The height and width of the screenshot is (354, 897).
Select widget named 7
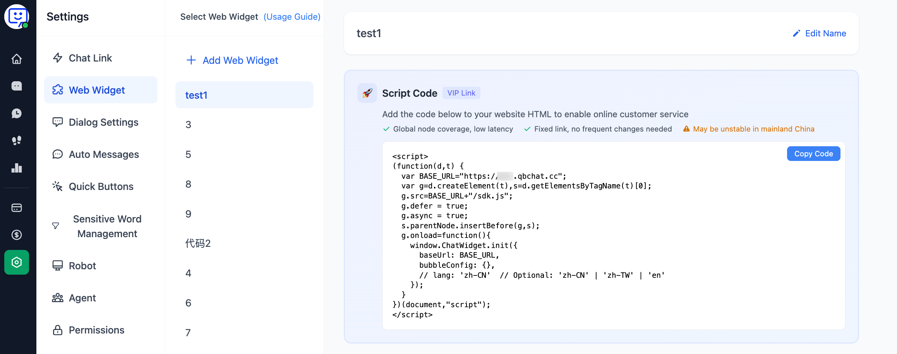tap(244, 333)
